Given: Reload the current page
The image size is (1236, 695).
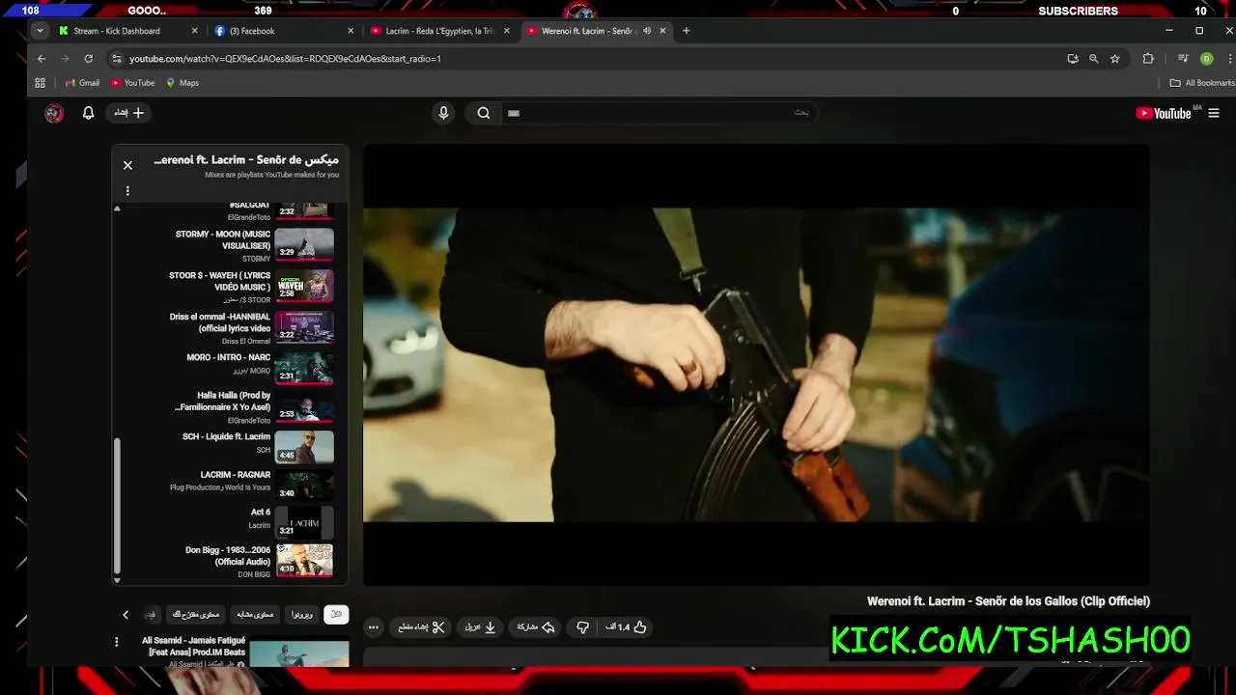Looking at the screenshot, I should tap(88, 59).
